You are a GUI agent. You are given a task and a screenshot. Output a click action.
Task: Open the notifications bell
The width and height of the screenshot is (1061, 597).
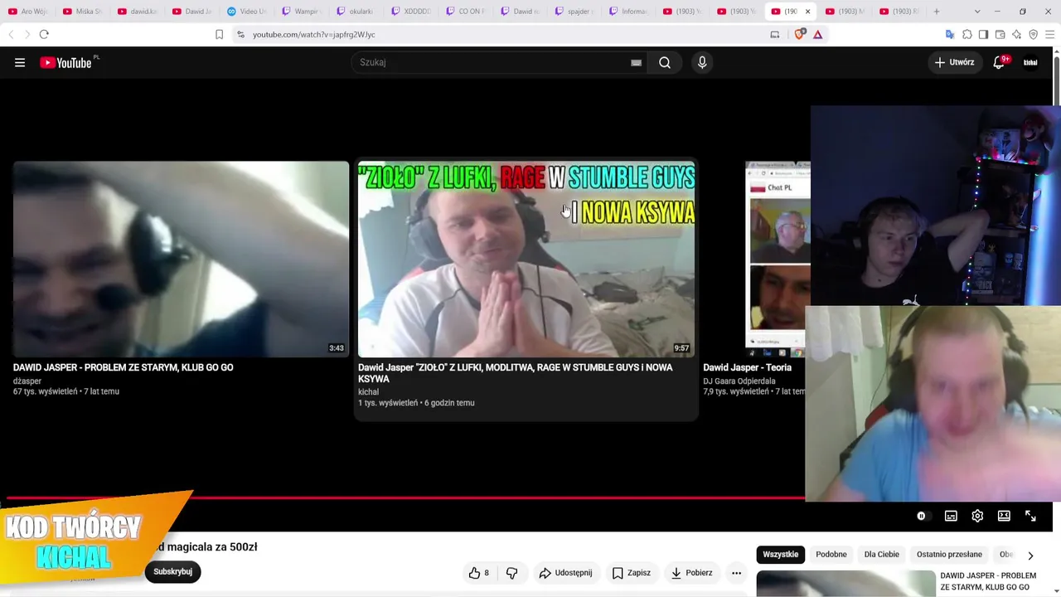coord(1000,62)
